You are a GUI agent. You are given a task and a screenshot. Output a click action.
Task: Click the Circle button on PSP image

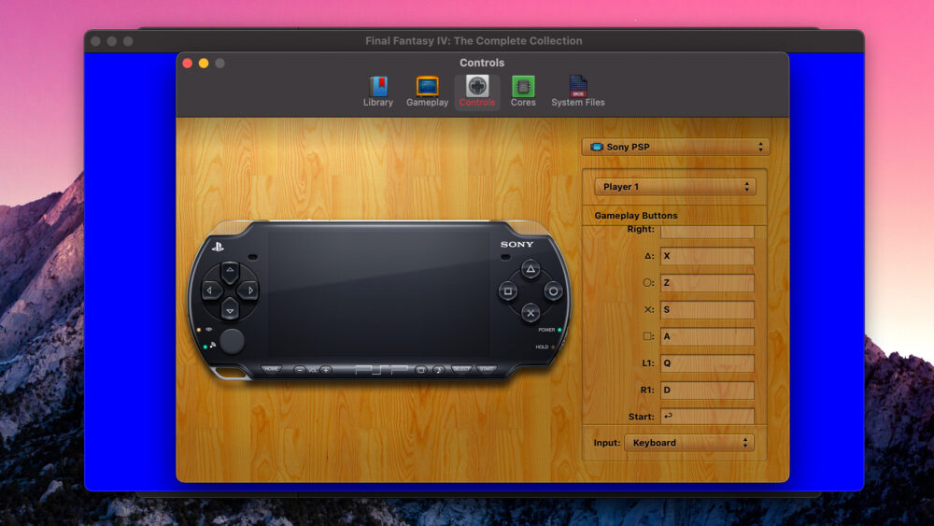pyautogui.click(x=553, y=291)
